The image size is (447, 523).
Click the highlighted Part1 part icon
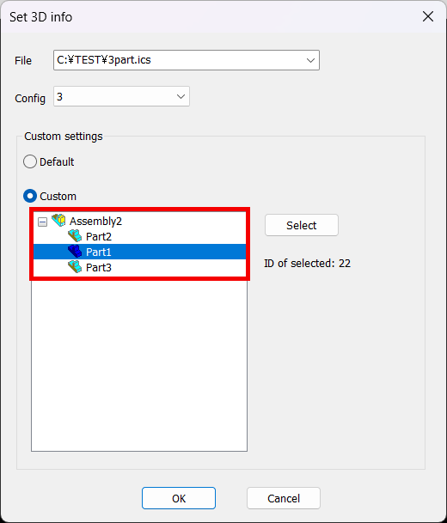coord(75,252)
